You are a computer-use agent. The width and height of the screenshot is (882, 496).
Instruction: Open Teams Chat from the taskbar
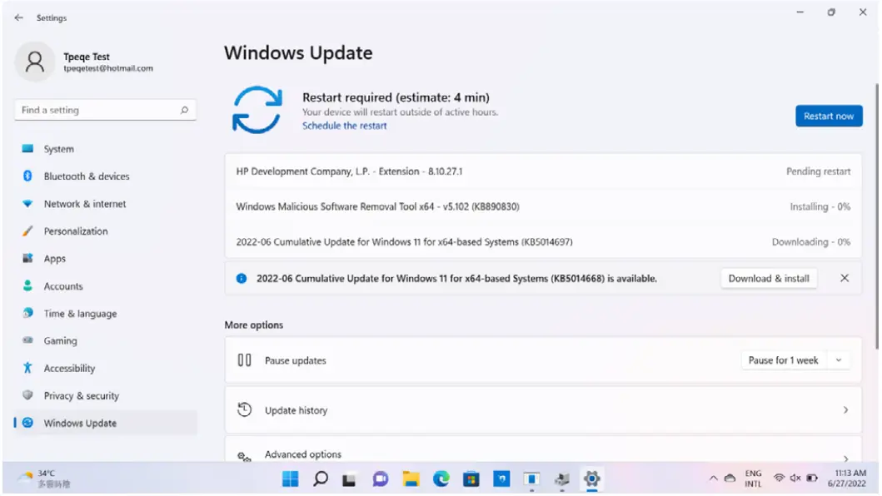(381, 479)
